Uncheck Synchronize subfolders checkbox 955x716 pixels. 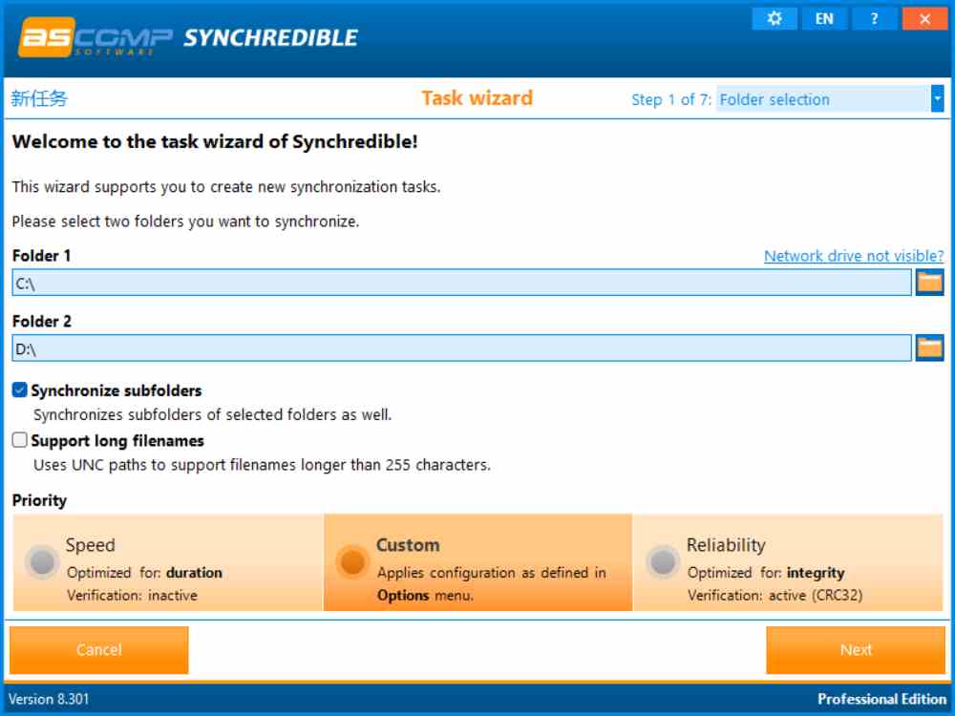point(19,390)
